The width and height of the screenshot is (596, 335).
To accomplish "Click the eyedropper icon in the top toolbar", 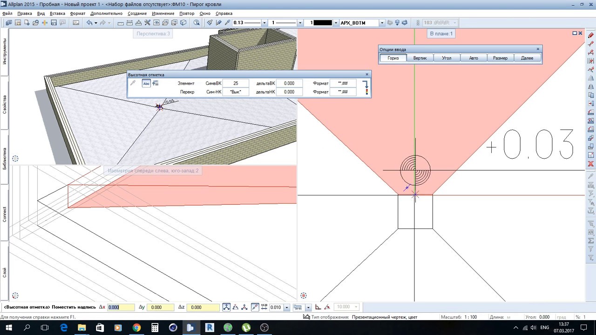I will (x=227, y=23).
